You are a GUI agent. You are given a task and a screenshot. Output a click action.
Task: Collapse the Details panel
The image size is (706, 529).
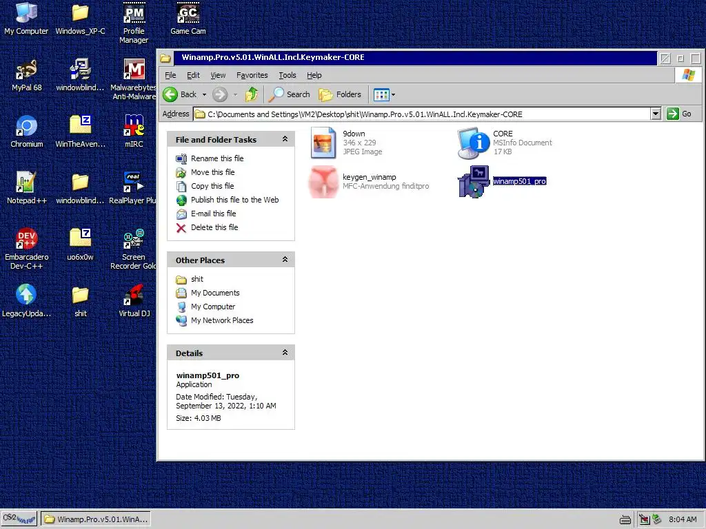(x=285, y=353)
